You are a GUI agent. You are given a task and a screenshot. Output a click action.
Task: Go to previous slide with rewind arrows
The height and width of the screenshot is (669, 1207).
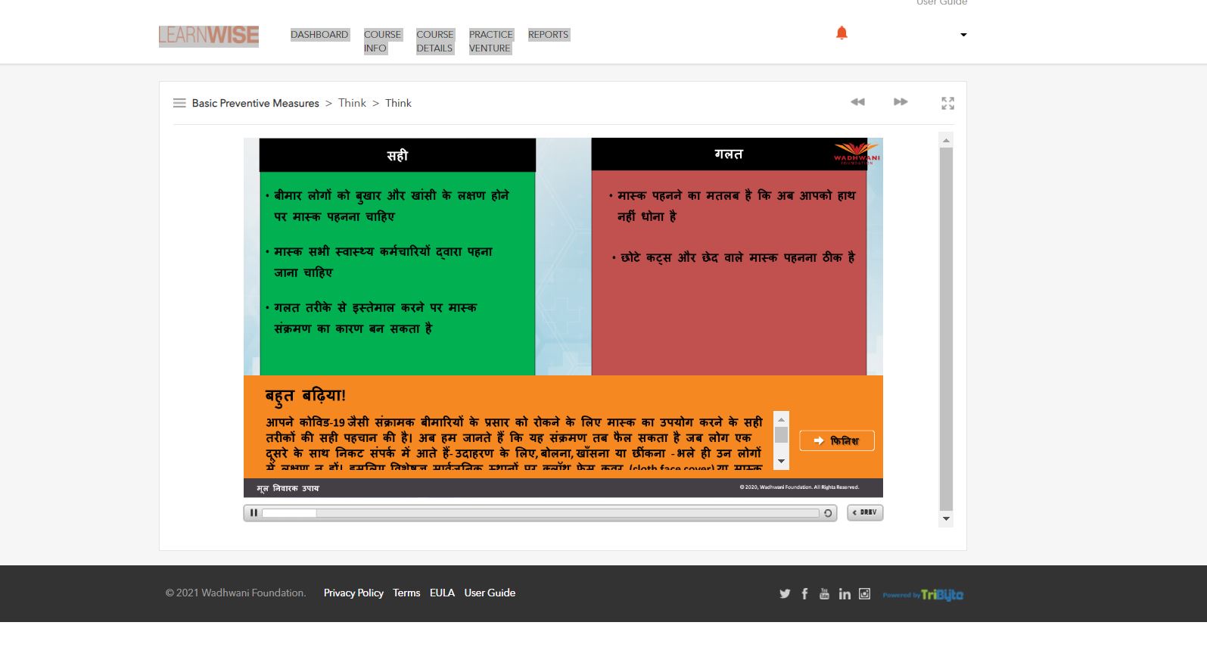coord(857,102)
